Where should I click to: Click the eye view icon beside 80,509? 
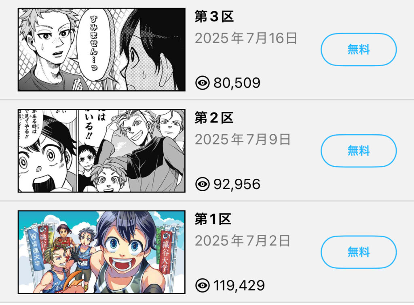click(203, 83)
